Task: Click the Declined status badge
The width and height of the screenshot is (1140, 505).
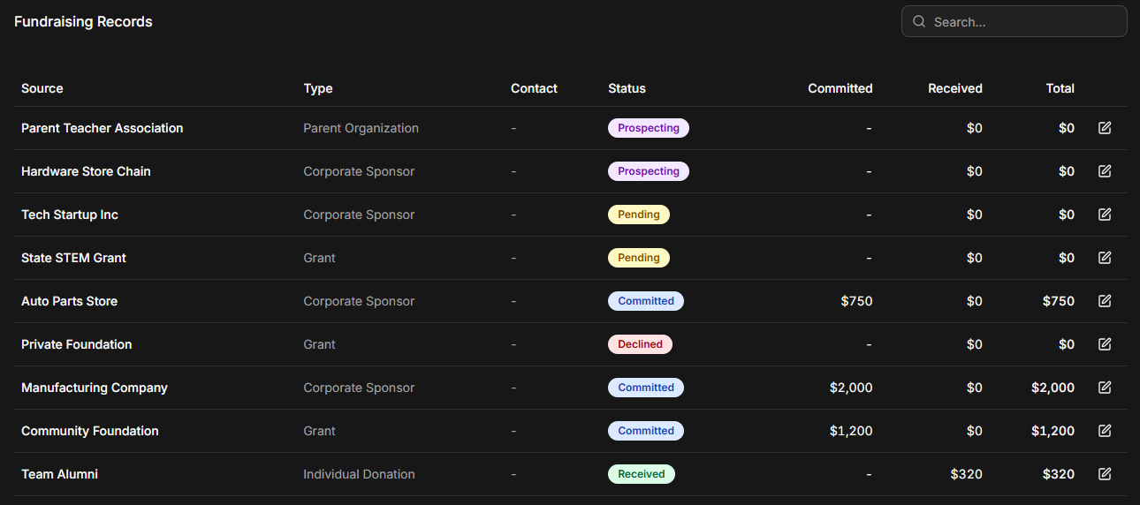Action: tap(640, 344)
